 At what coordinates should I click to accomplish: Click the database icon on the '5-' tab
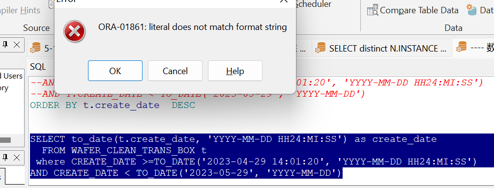coord(35,48)
